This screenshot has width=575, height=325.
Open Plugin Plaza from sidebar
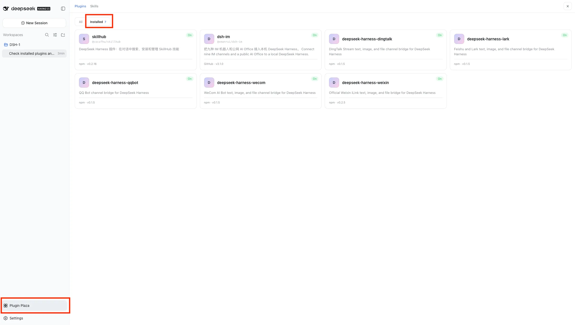(x=34, y=306)
